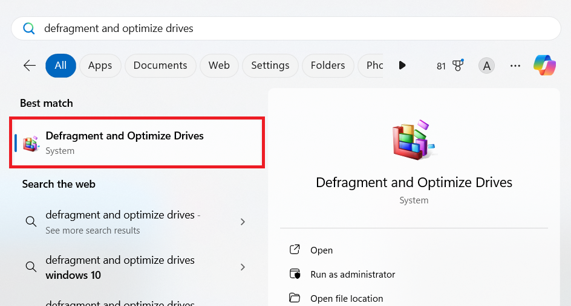Viewport: 571px width, 306px height.
Task: Click magnifier icon beside 'See more search results'
Action: [x=31, y=222]
